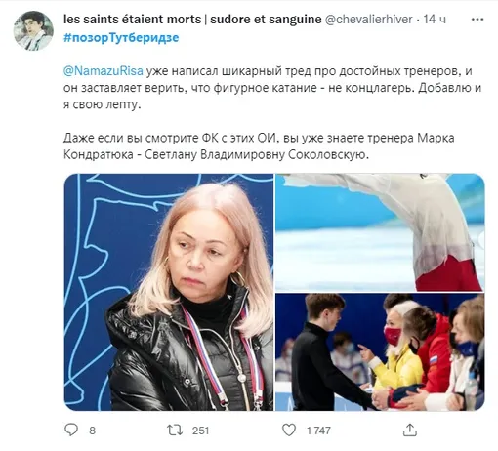
Task: Click the reply count 8
Action: 92,430
